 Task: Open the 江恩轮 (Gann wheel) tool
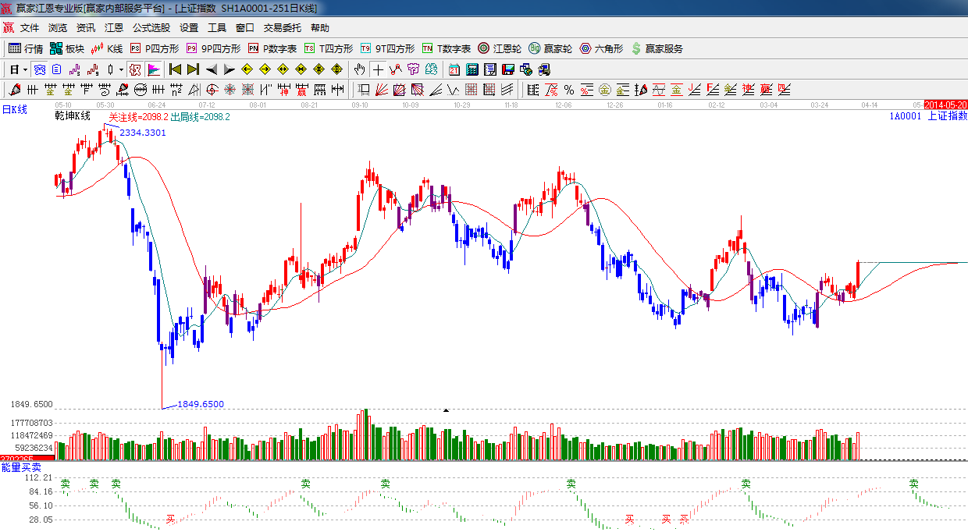500,48
